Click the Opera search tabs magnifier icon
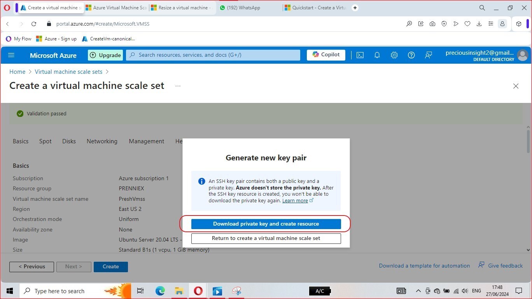Image resolution: width=532 pixels, height=299 pixels. click(482, 8)
